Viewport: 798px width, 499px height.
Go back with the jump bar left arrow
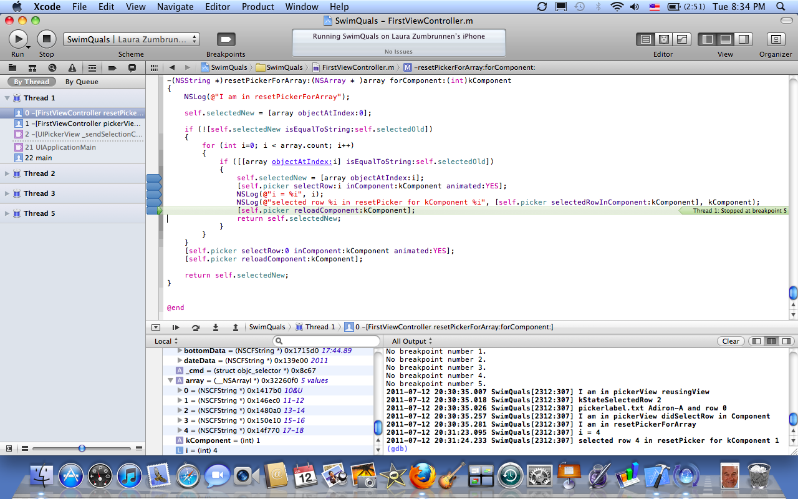171,67
